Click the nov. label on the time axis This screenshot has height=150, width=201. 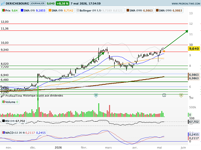(9, 148)
